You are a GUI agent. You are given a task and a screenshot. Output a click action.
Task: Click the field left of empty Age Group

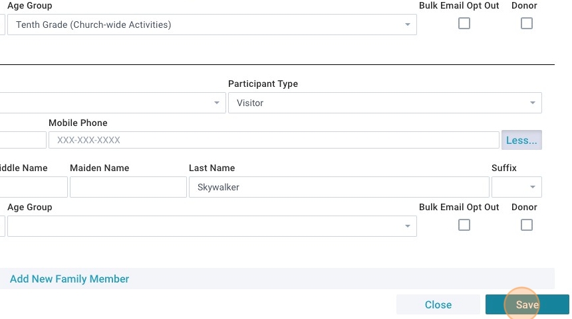pyautogui.click(x=2, y=226)
